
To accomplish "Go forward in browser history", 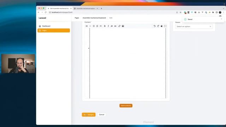I will pyautogui.click(x=42, y=12).
